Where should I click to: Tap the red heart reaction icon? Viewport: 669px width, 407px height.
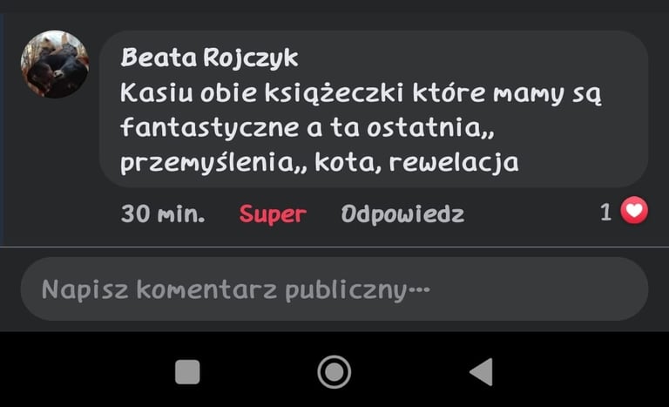pos(634,211)
